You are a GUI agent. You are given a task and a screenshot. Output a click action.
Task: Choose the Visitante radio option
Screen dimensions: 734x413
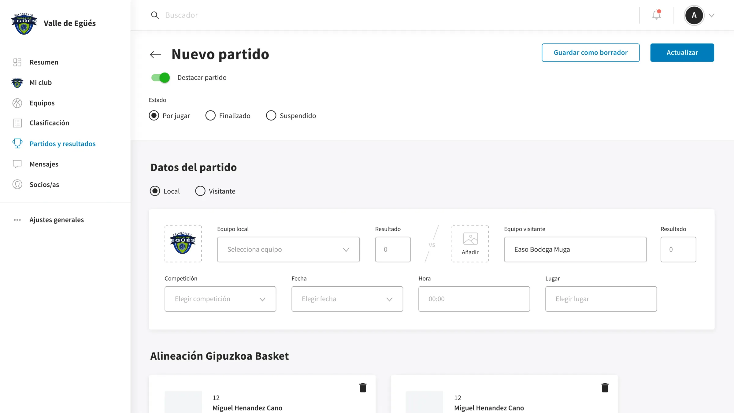tap(200, 191)
